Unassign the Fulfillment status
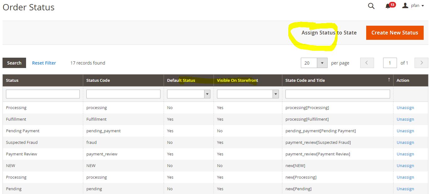The width and height of the screenshot is (429, 194). [405, 119]
